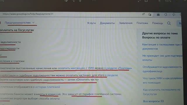Open site search via magnifier icon

click(169, 23)
